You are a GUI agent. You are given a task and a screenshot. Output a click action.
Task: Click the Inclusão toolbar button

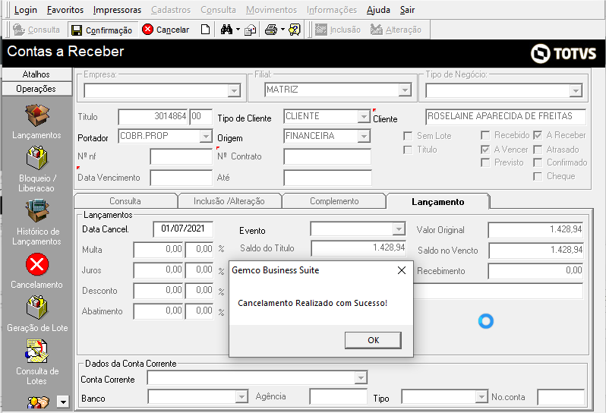coord(338,30)
